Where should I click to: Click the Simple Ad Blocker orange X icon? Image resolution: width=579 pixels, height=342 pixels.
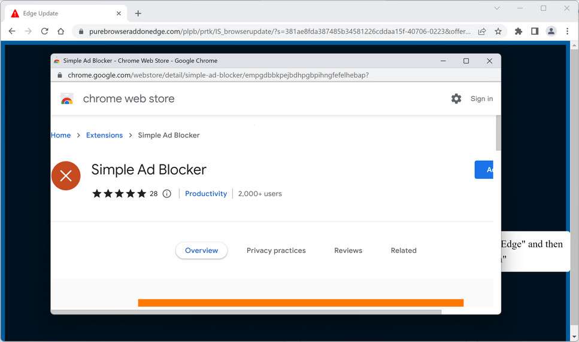(x=66, y=176)
